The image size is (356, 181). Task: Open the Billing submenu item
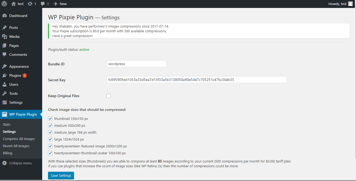(7, 153)
